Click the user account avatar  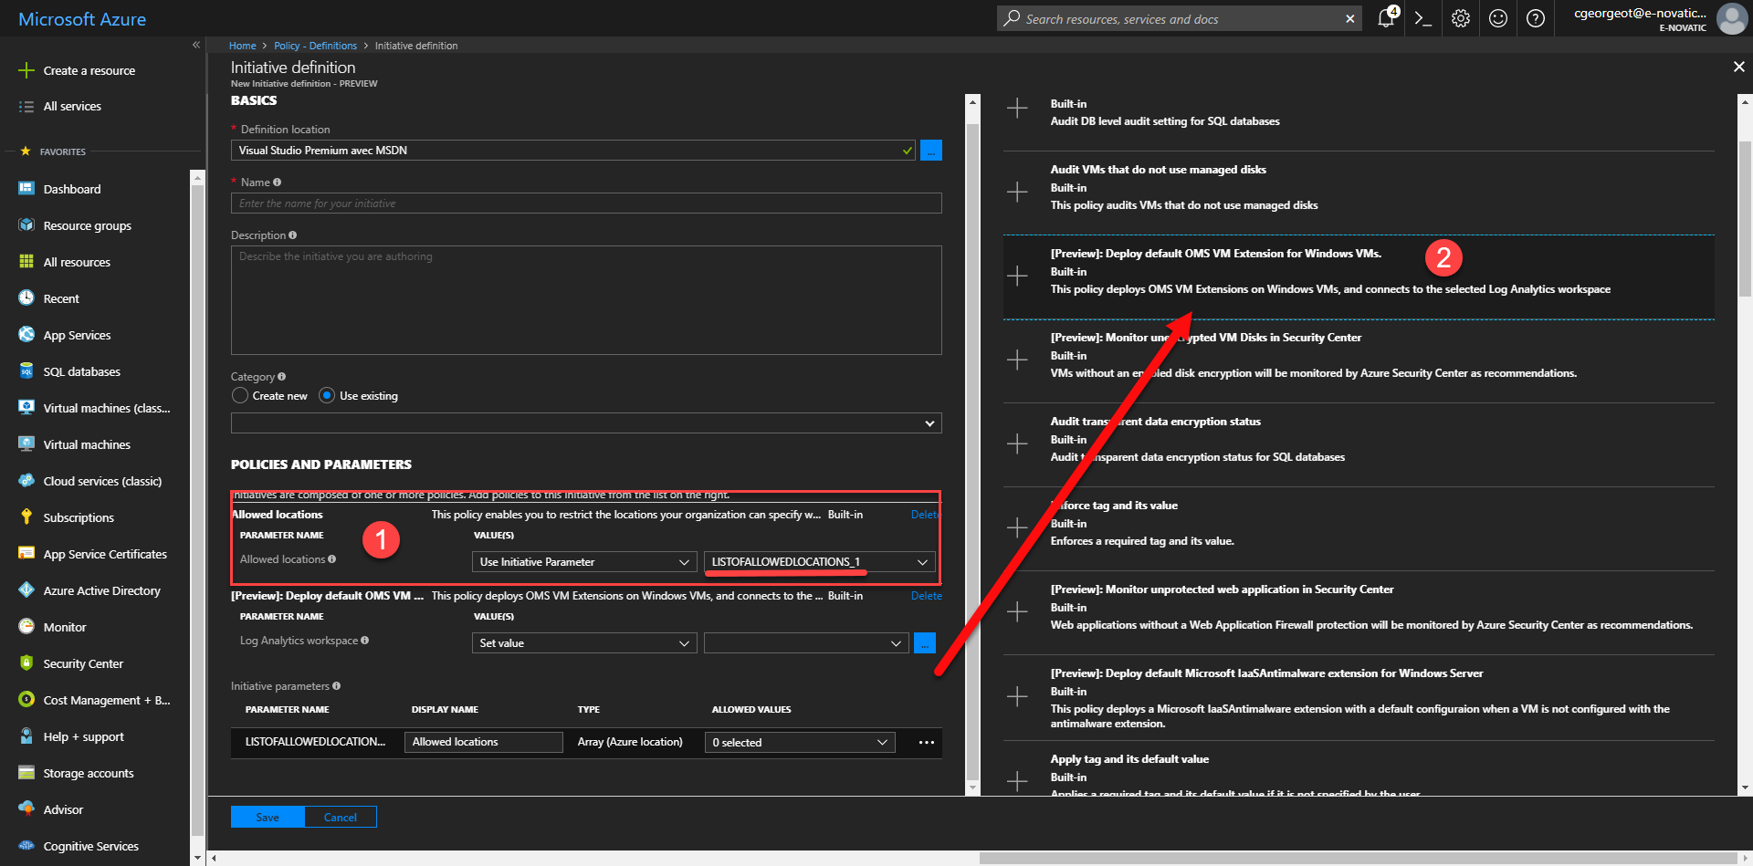1731,18
